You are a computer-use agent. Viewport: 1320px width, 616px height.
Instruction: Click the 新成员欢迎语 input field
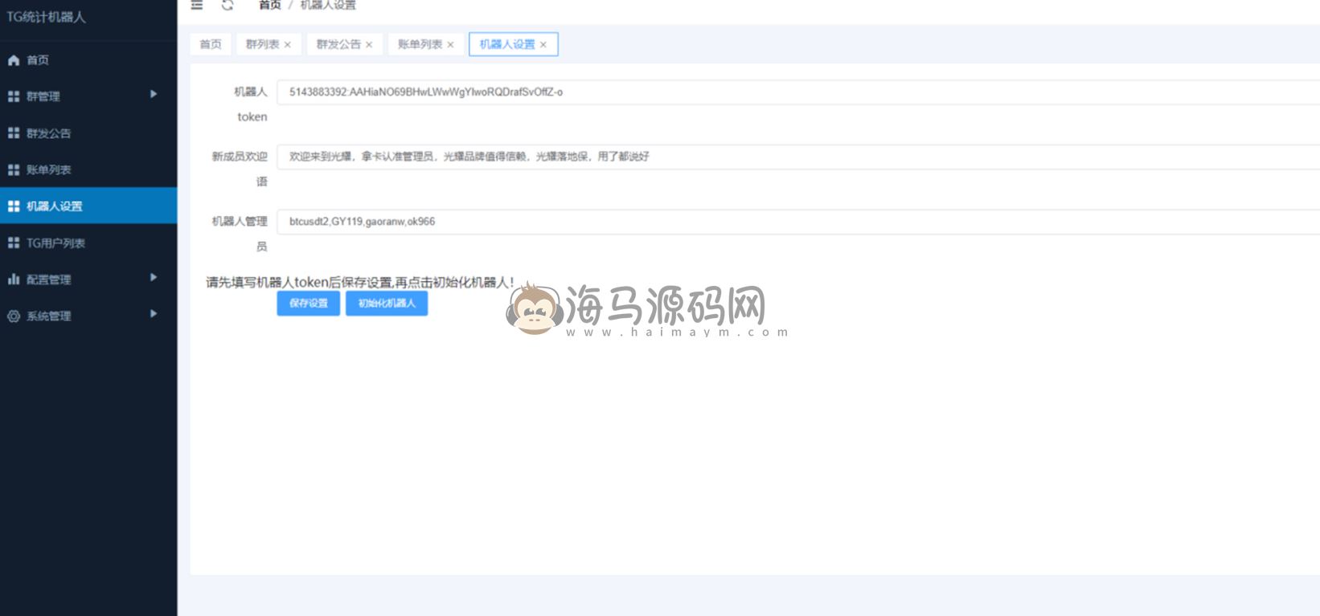pos(796,157)
